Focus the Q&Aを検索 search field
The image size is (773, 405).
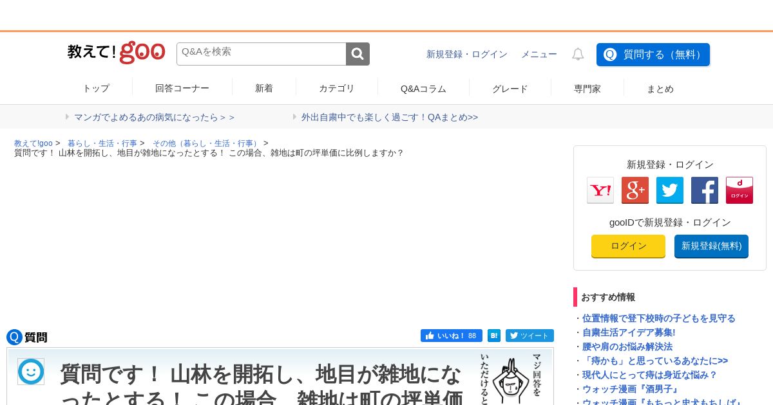(x=262, y=54)
